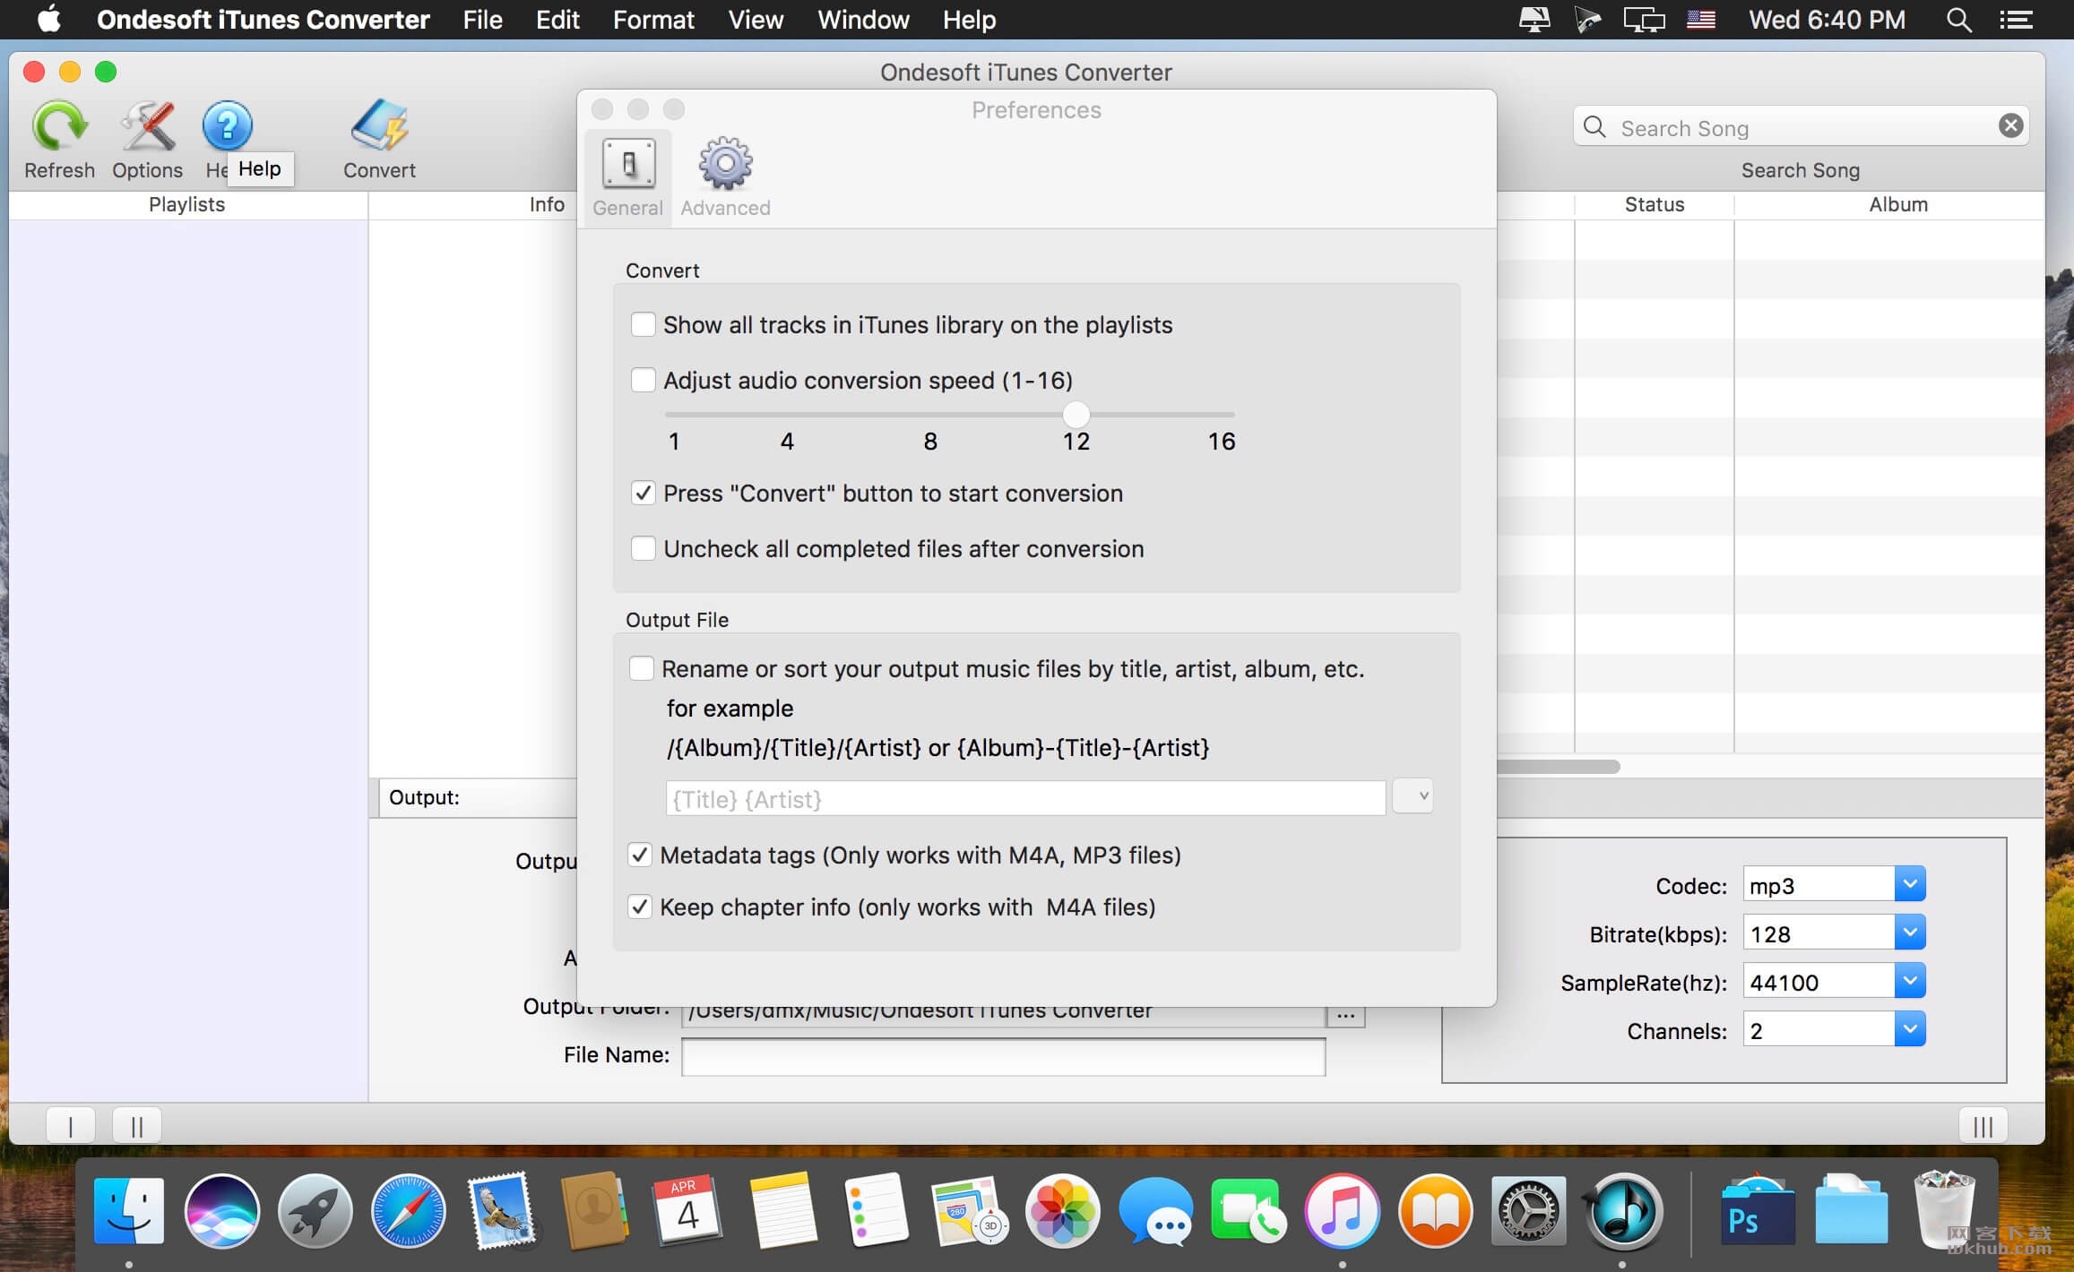Screen dimensions: 2074x1272
Task: Click the two-pane layout button at bottom
Action: 137,1125
